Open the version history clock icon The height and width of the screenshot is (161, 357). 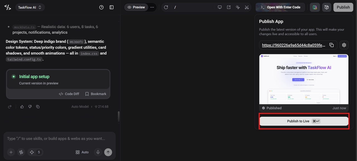[x=102, y=7]
